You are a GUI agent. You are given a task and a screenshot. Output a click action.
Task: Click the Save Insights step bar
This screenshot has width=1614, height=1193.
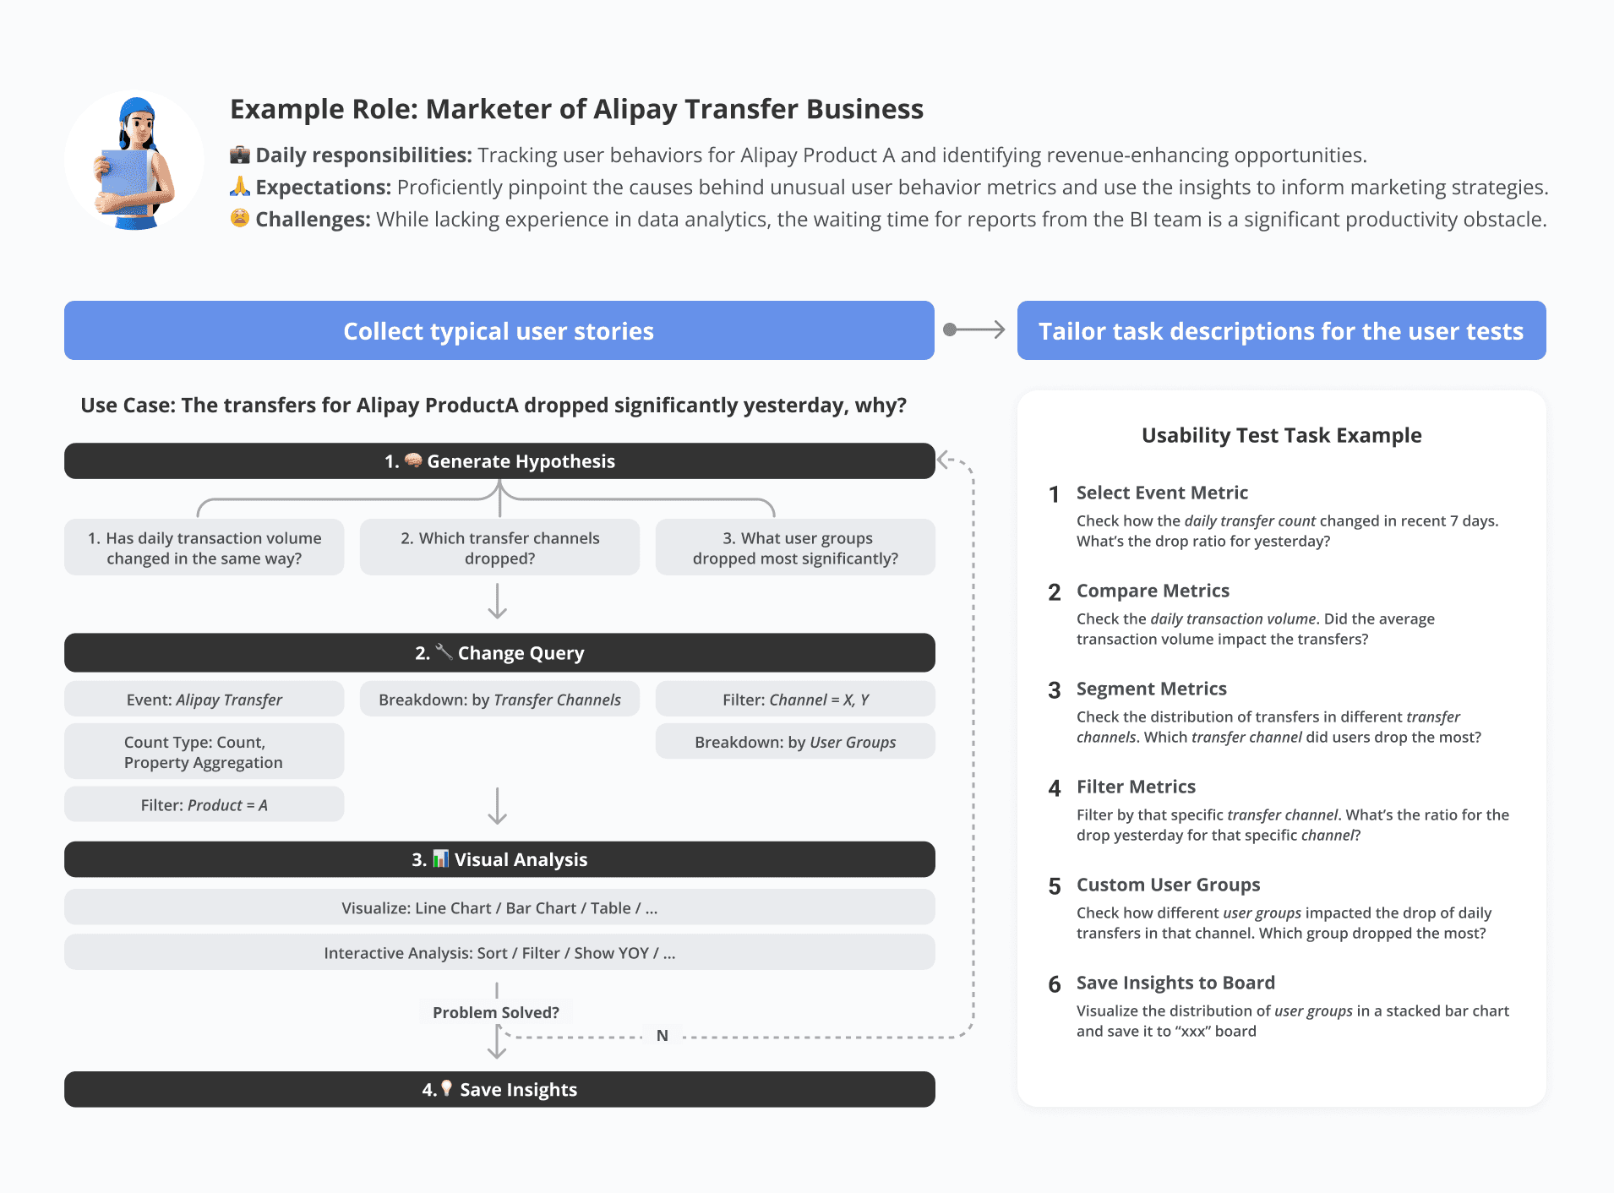pos(499,1090)
